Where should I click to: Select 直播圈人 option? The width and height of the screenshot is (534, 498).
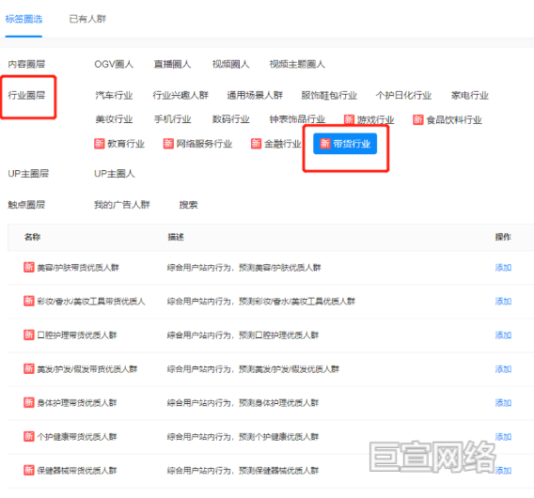[172, 64]
